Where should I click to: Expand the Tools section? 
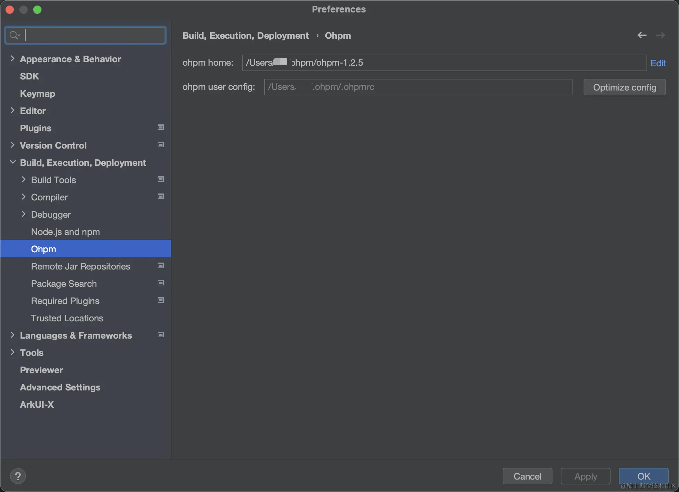coord(12,352)
